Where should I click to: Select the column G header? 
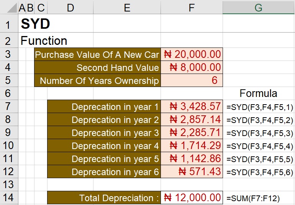click(259, 7)
